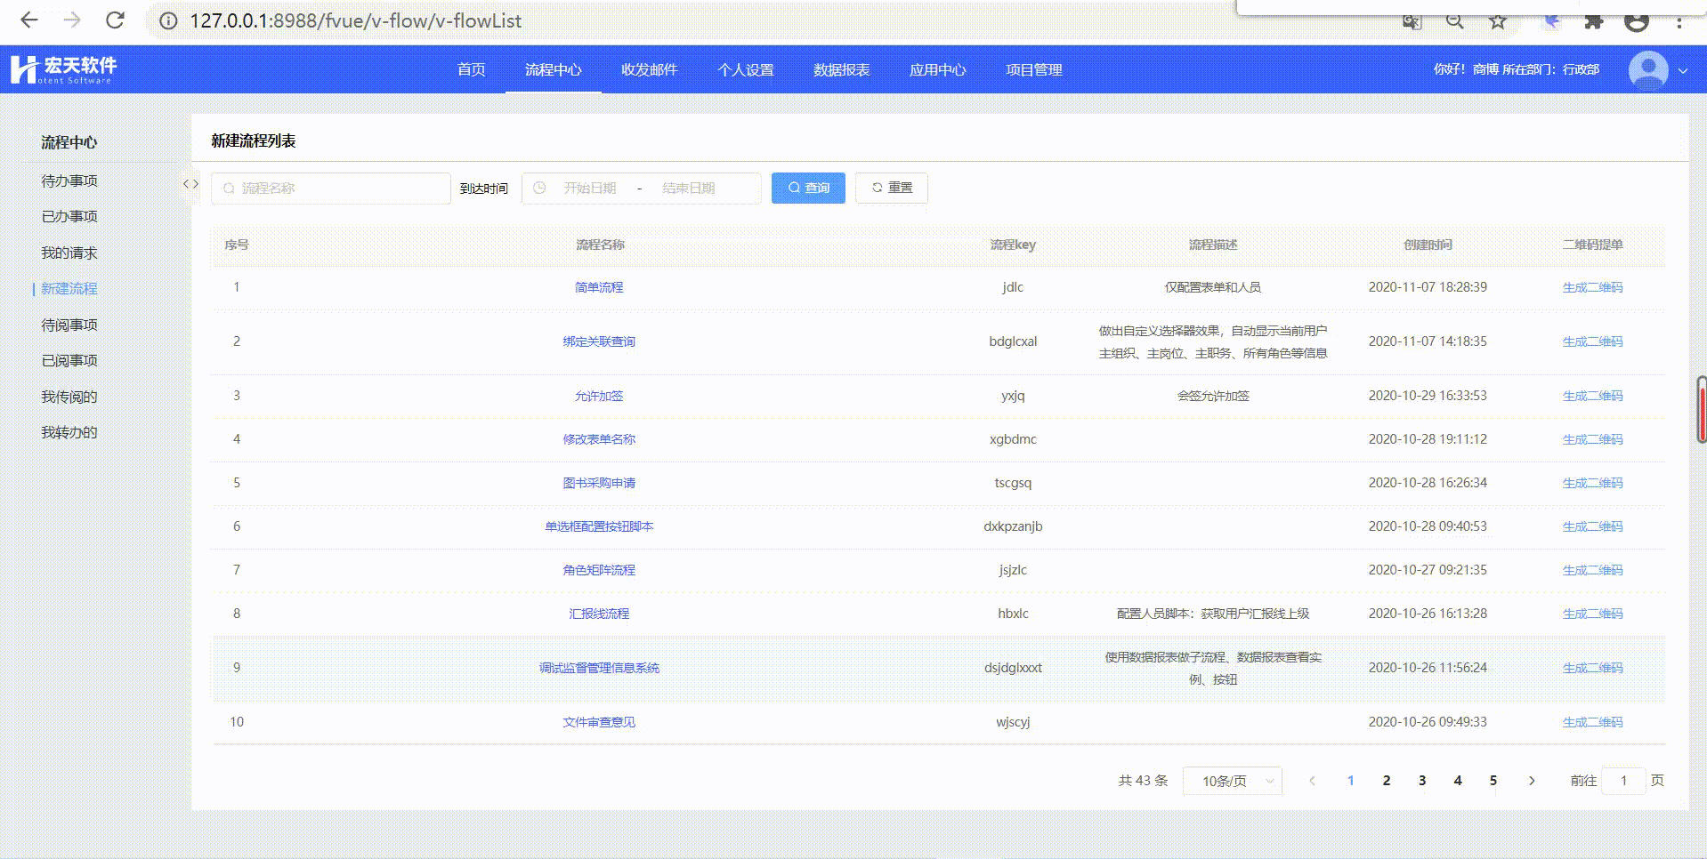Select 待办事项 in the sidebar
Image resolution: width=1707 pixels, height=859 pixels.
click(69, 181)
